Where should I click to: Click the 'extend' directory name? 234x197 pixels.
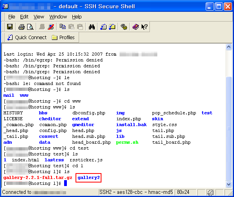(x=81, y=119)
